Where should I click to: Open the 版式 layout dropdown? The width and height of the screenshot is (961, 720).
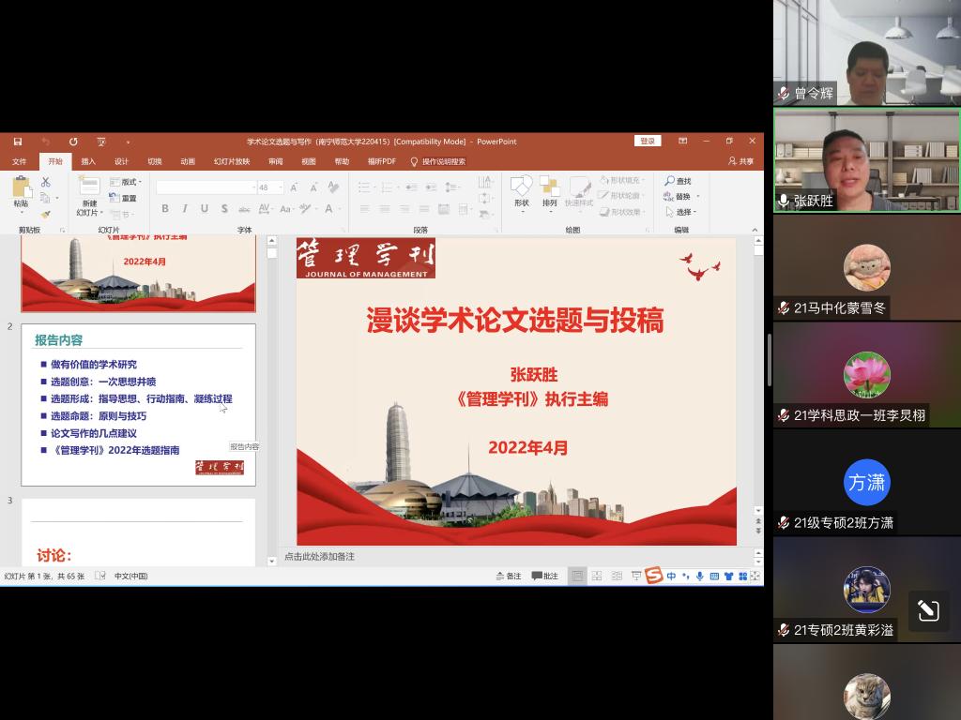126,182
